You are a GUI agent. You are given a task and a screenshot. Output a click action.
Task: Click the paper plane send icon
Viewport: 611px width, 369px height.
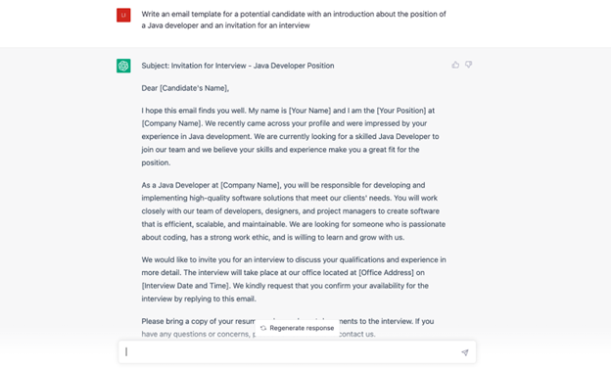pos(465,352)
